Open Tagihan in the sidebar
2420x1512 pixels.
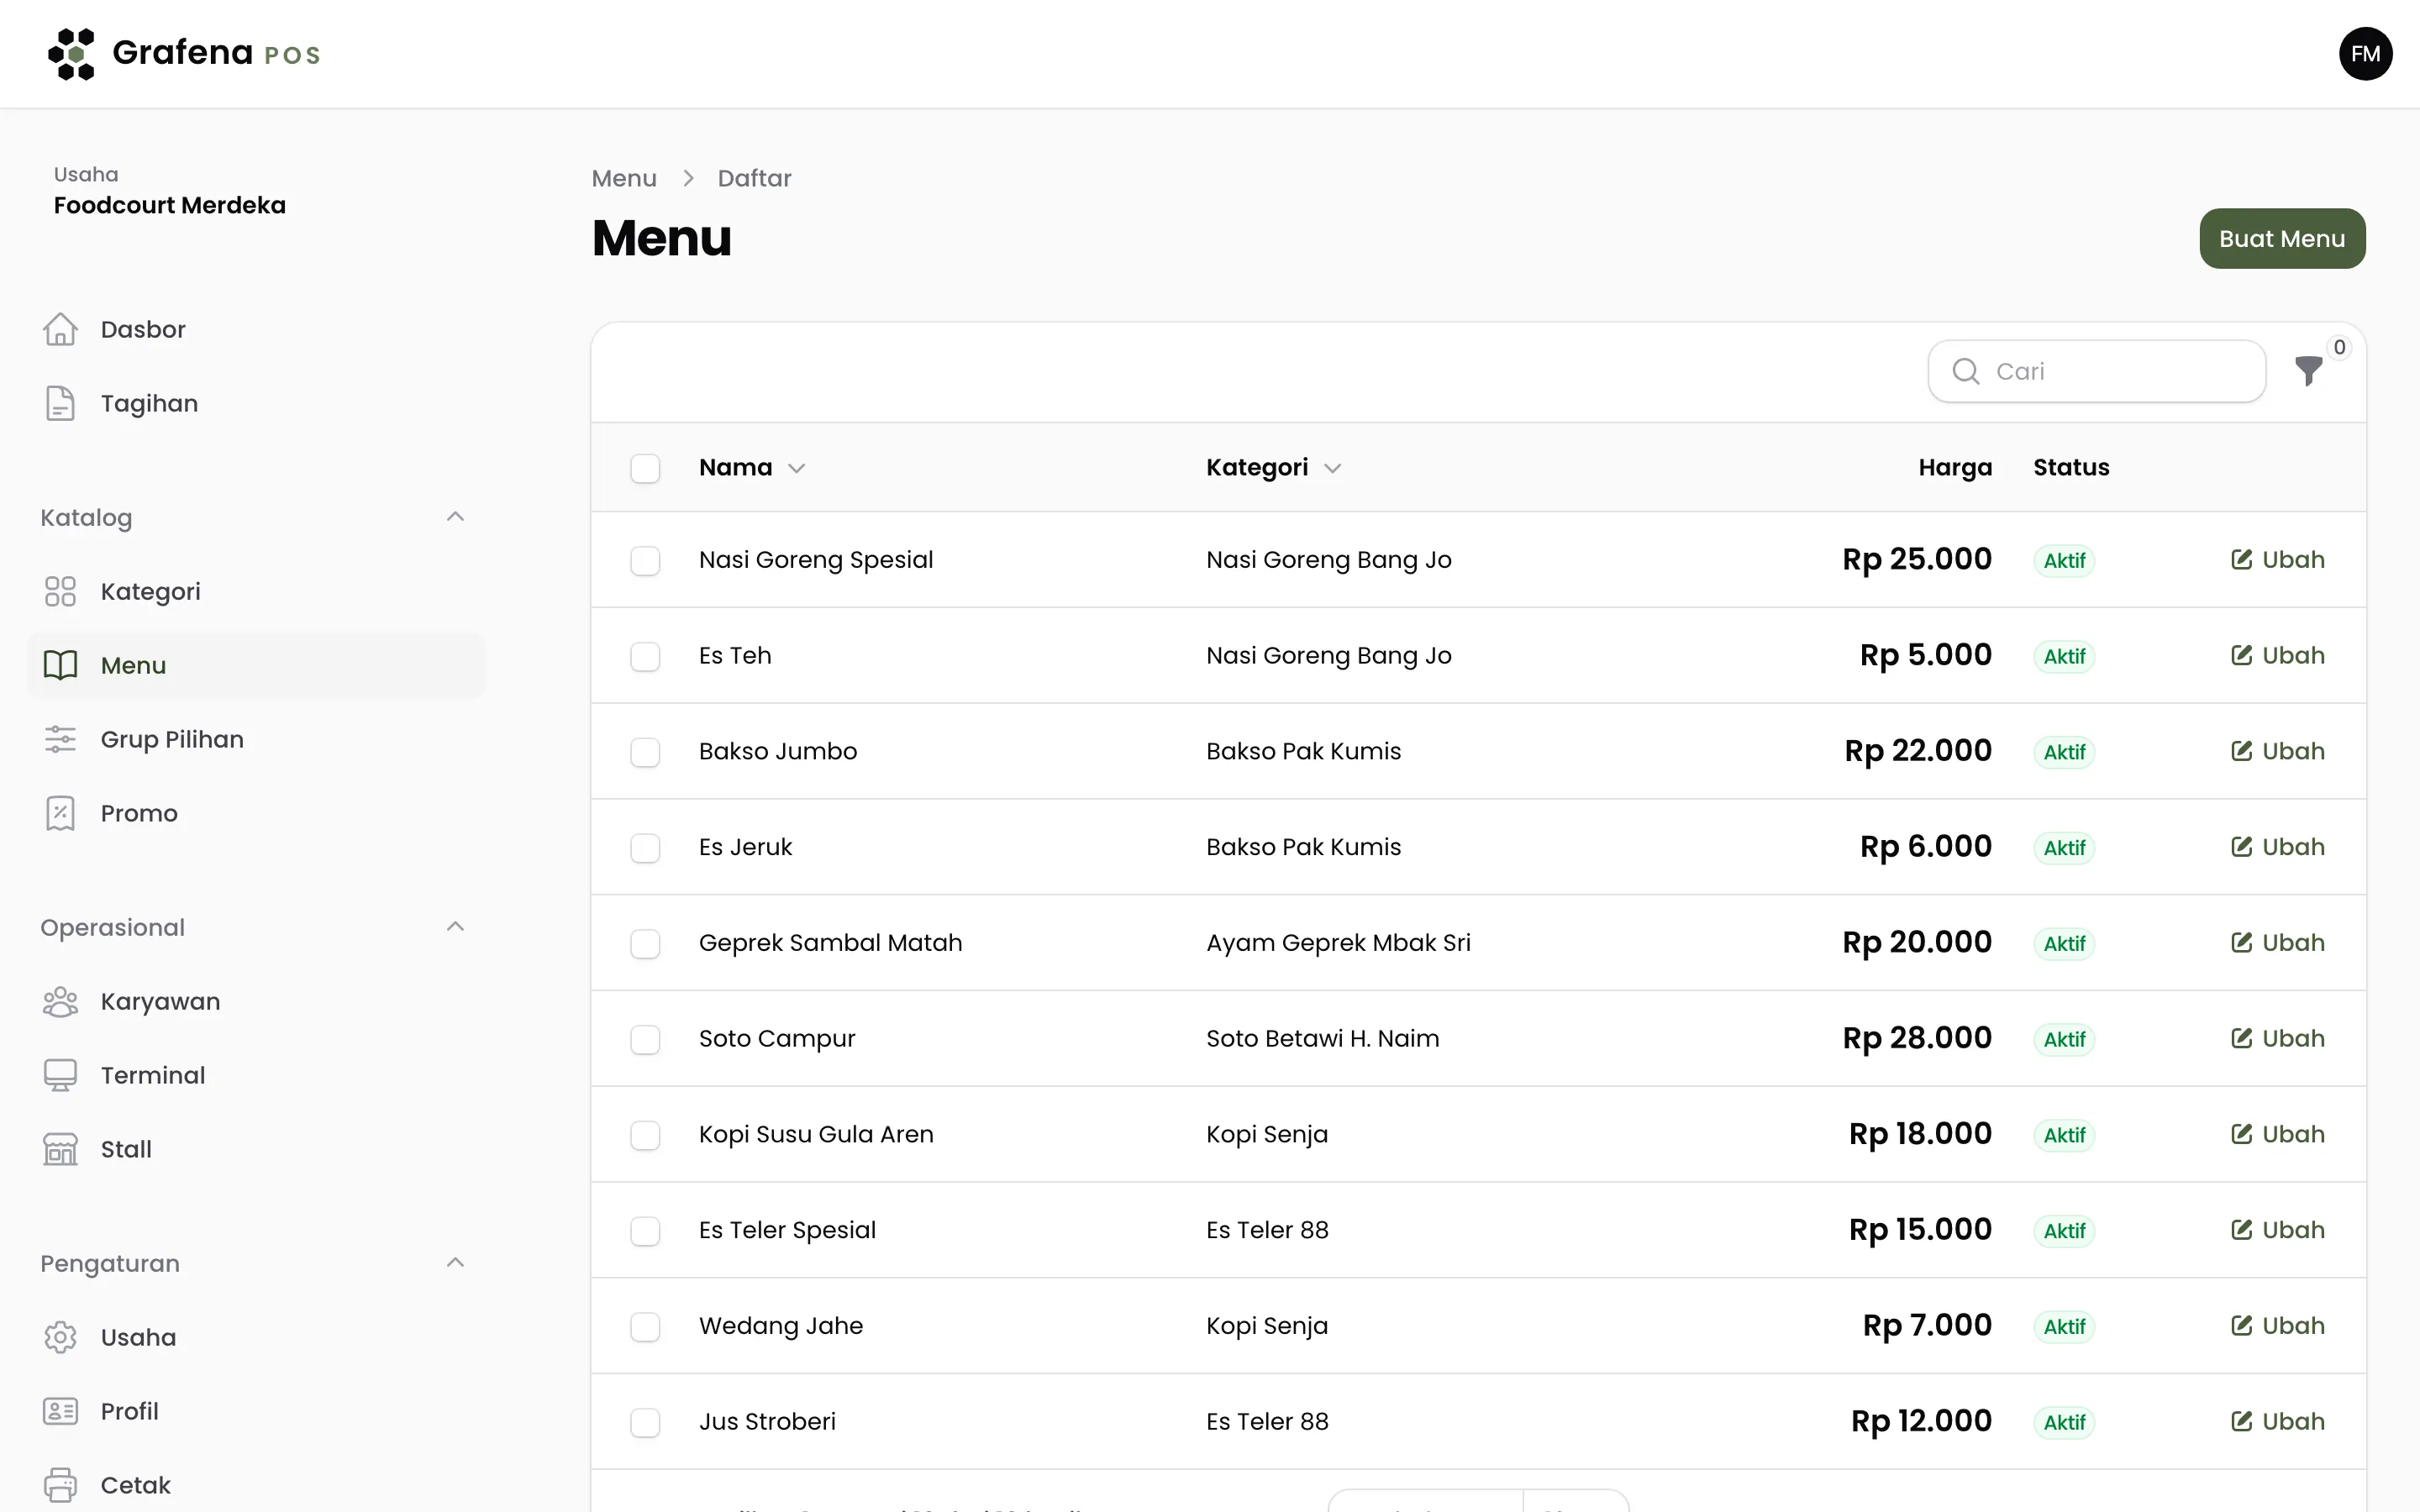pos(256,403)
